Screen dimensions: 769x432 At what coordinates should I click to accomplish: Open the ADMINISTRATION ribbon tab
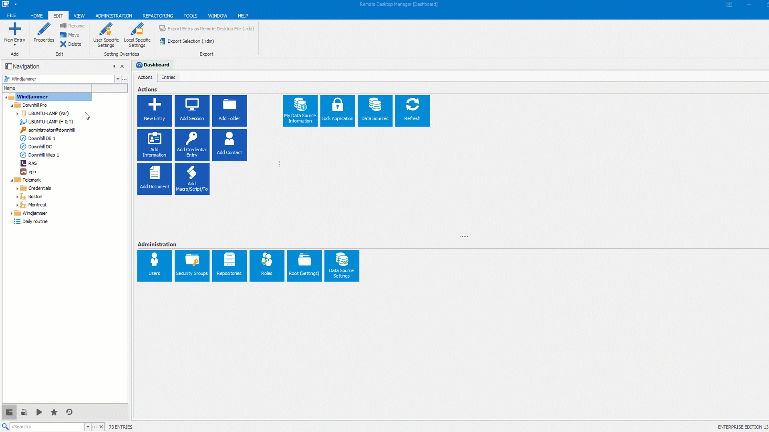[x=114, y=16]
